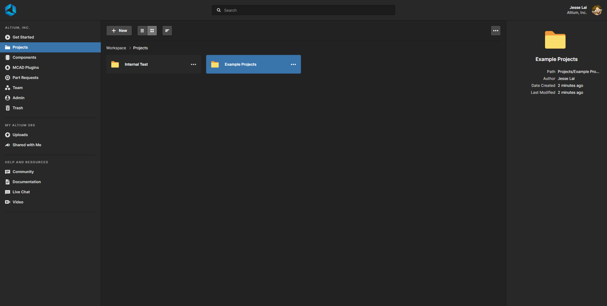607x306 pixels.
Task: Click the Live Chat bubble icon
Action: click(8, 192)
